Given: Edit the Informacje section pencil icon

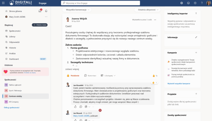Looking at the screenshot, I should click(x=196, y=37).
